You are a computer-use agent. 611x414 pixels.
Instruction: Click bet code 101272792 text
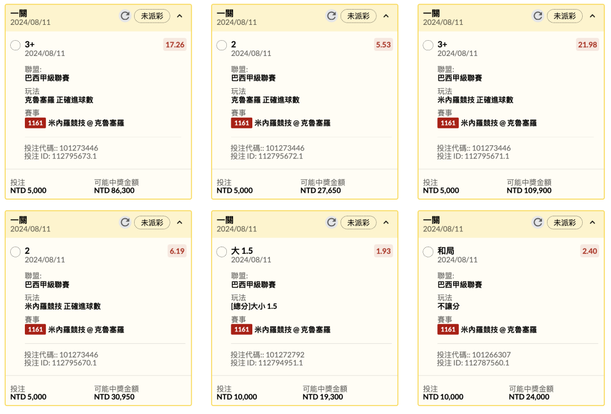tap(267, 355)
